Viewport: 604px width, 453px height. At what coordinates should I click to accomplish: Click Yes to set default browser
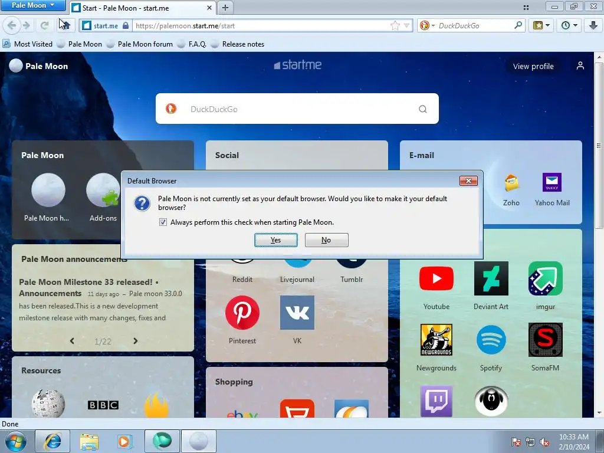(x=276, y=240)
